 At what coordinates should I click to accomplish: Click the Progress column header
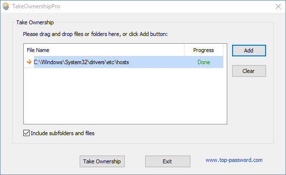[203, 50]
